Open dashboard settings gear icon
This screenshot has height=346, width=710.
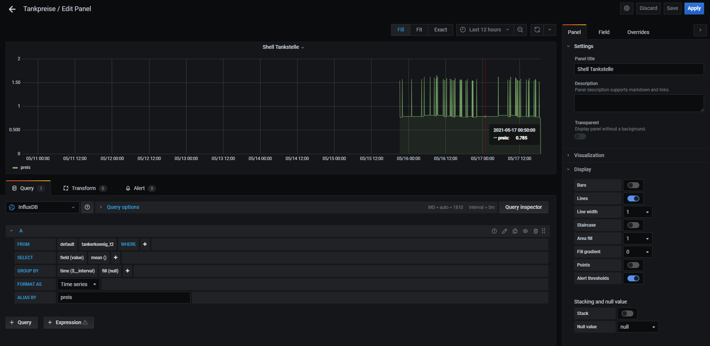click(x=626, y=9)
